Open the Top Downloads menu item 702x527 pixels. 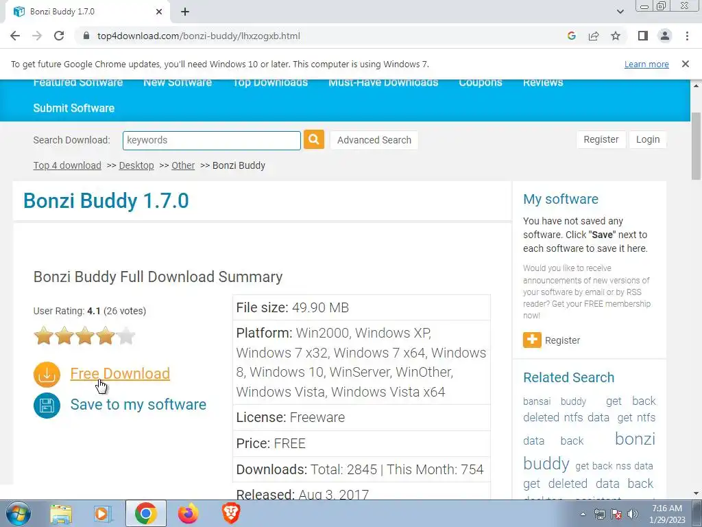point(270,83)
